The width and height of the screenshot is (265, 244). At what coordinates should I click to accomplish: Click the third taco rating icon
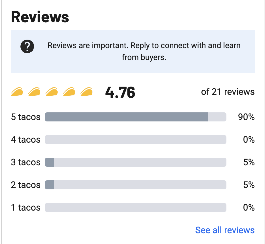(x=52, y=92)
